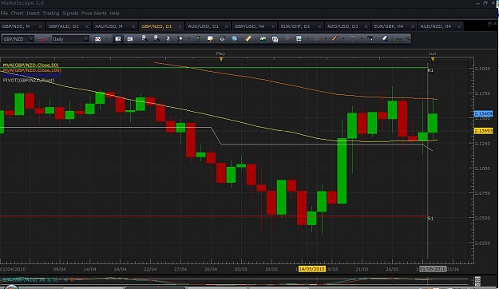Open the Help menu
The image size is (499, 289).
point(114,13)
